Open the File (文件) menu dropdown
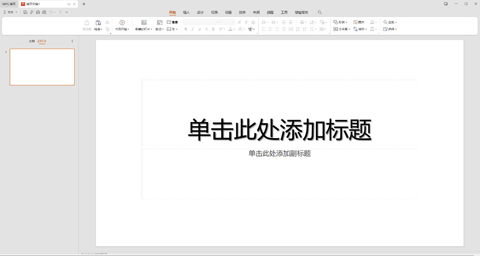Screen dimensions: 480x256 10,12
